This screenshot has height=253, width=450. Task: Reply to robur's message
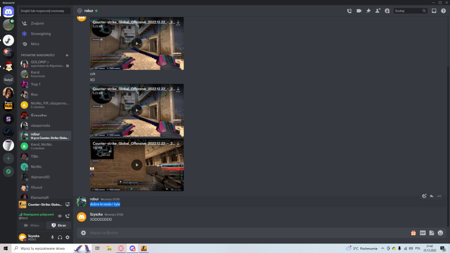(x=432, y=196)
